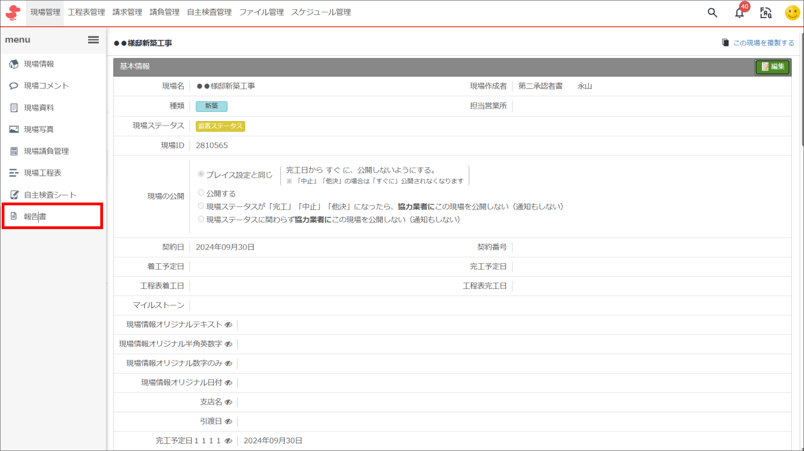Collapse sidebar using hamburger menu icon
The height and width of the screenshot is (451, 804).
(94, 40)
